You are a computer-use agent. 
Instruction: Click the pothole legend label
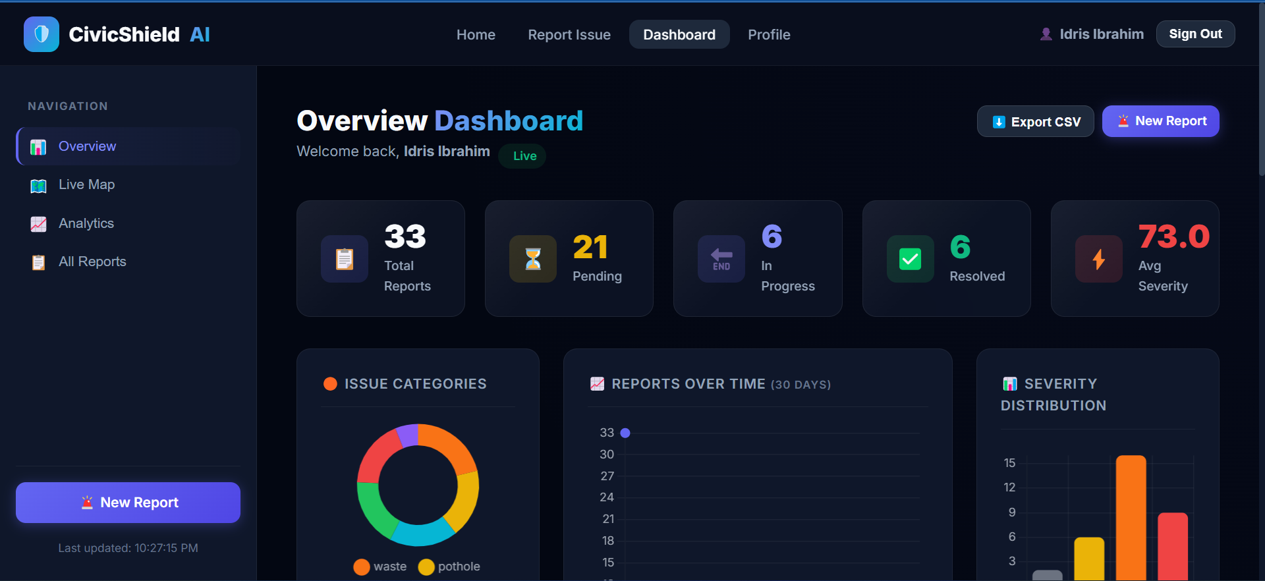tap(459, 567)
